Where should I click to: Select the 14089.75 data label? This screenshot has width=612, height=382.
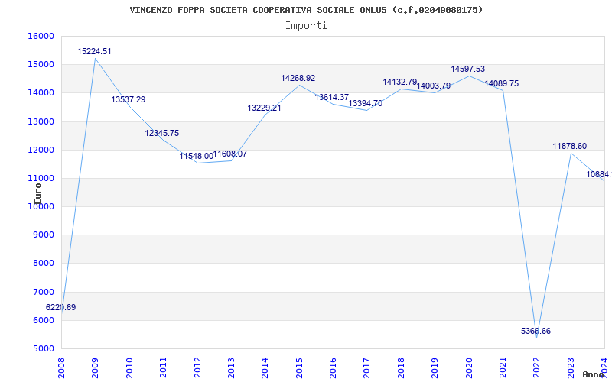[x=502, y=83]
